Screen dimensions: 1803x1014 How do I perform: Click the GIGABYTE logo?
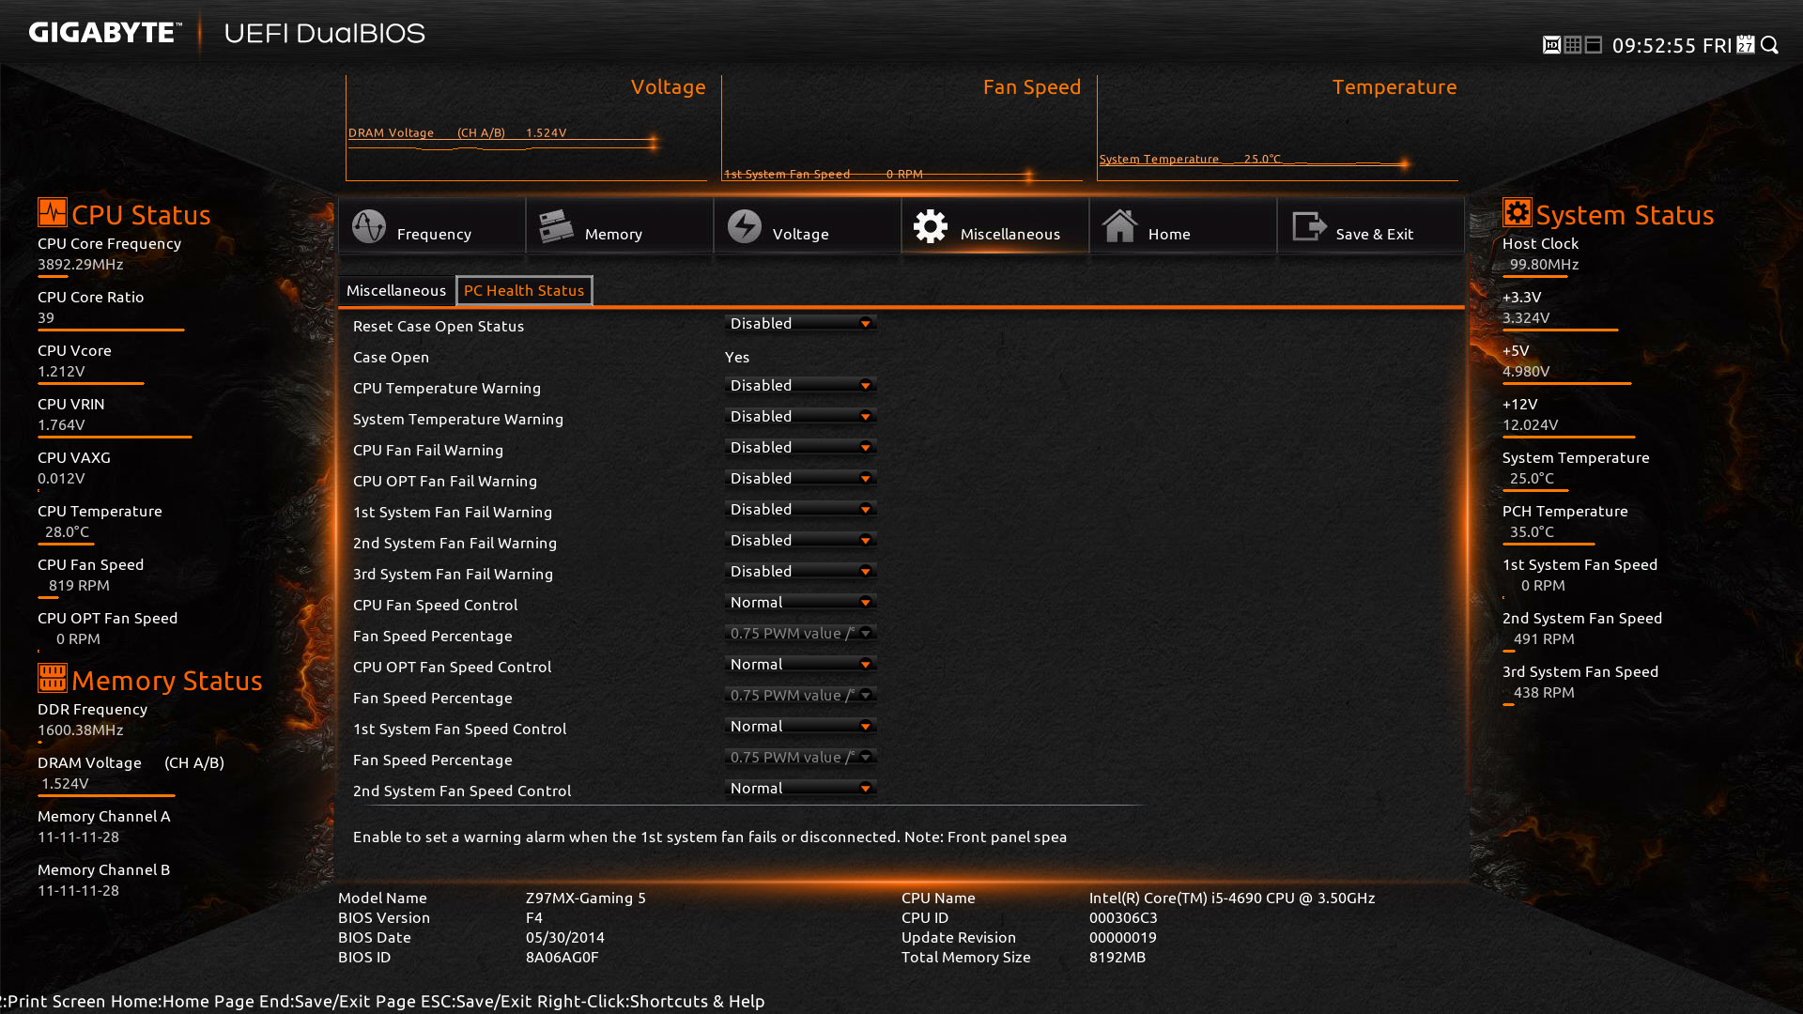click(x=104, y=33)
